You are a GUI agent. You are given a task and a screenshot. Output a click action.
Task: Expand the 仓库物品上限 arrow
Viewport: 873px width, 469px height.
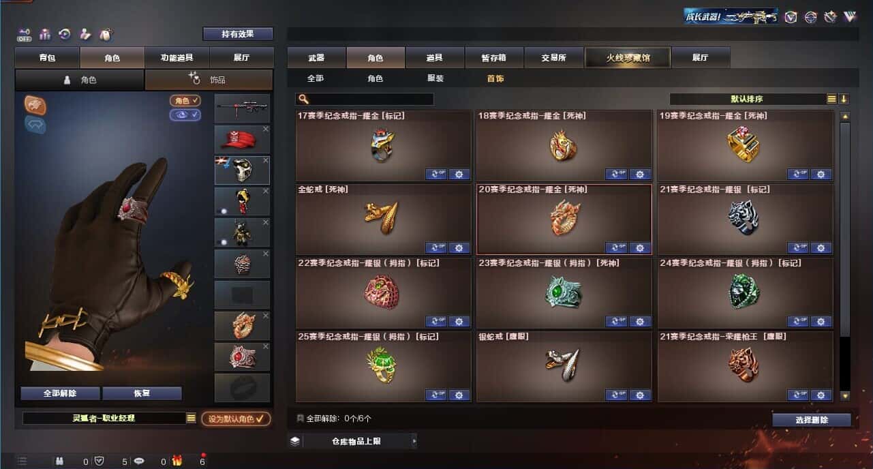pyautogui.click(x=414, y=441)
